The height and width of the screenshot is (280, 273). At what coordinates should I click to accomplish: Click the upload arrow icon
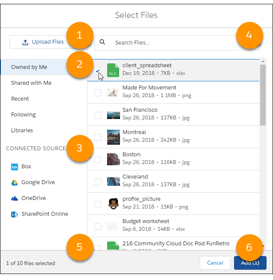coord(25,42)
